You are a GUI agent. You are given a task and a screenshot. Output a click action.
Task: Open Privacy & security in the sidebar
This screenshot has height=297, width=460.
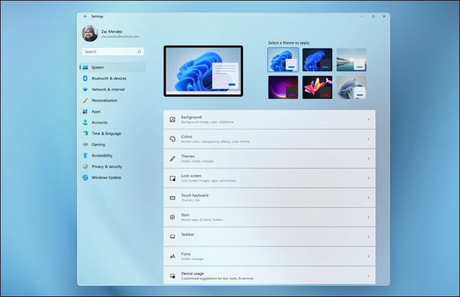tap(113, 166)
